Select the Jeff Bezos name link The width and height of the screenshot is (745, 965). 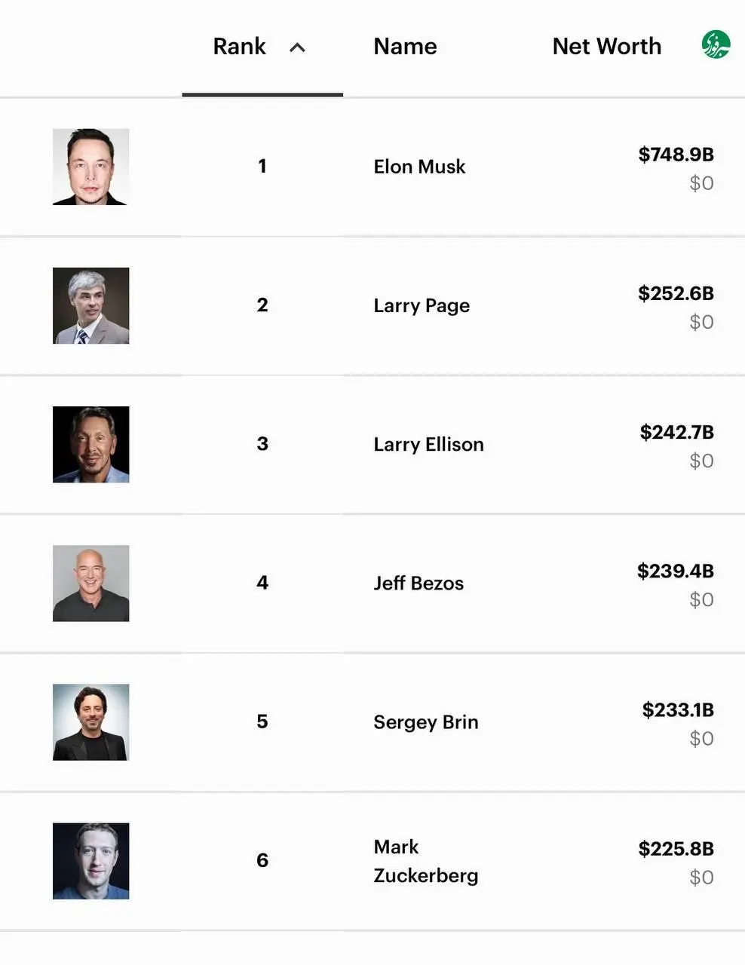[418, 583]
